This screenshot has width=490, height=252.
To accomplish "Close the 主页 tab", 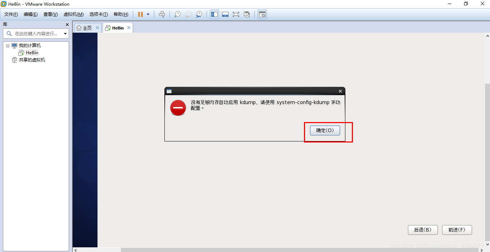I will click(97, 28).
